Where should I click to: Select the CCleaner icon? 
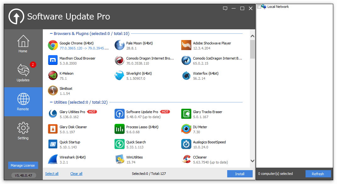[x=186, y=159]
